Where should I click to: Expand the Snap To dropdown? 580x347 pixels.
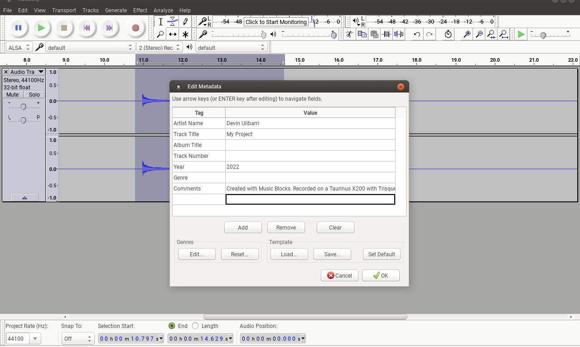point(78,339)
